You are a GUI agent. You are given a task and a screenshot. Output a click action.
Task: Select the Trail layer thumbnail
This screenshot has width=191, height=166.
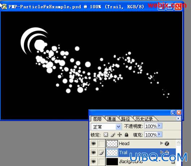point(112,153)
